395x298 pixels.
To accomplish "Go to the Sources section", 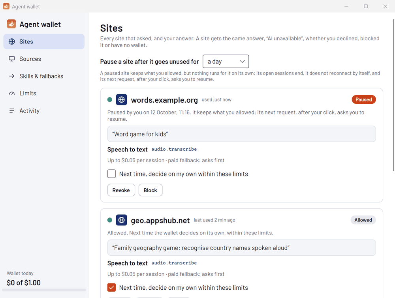I will point(44,59).
